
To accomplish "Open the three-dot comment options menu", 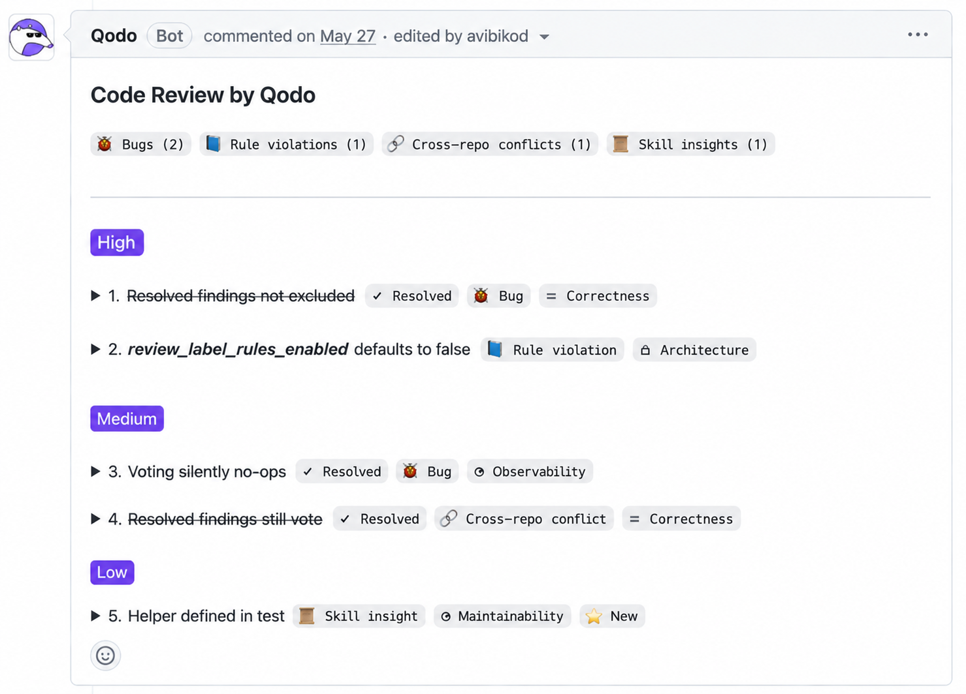I will [x=918, y=35].
